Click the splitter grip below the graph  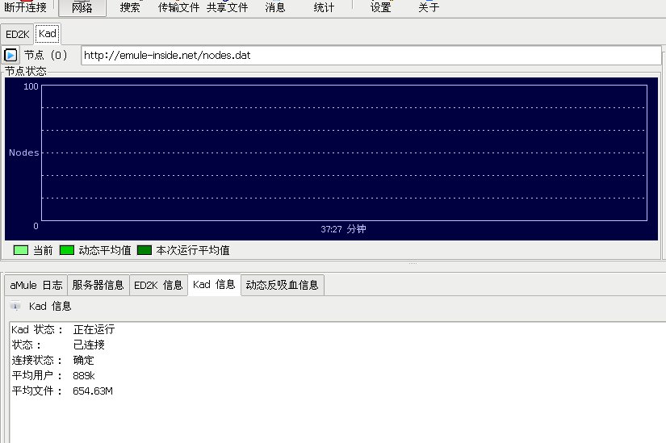point(413,263)
